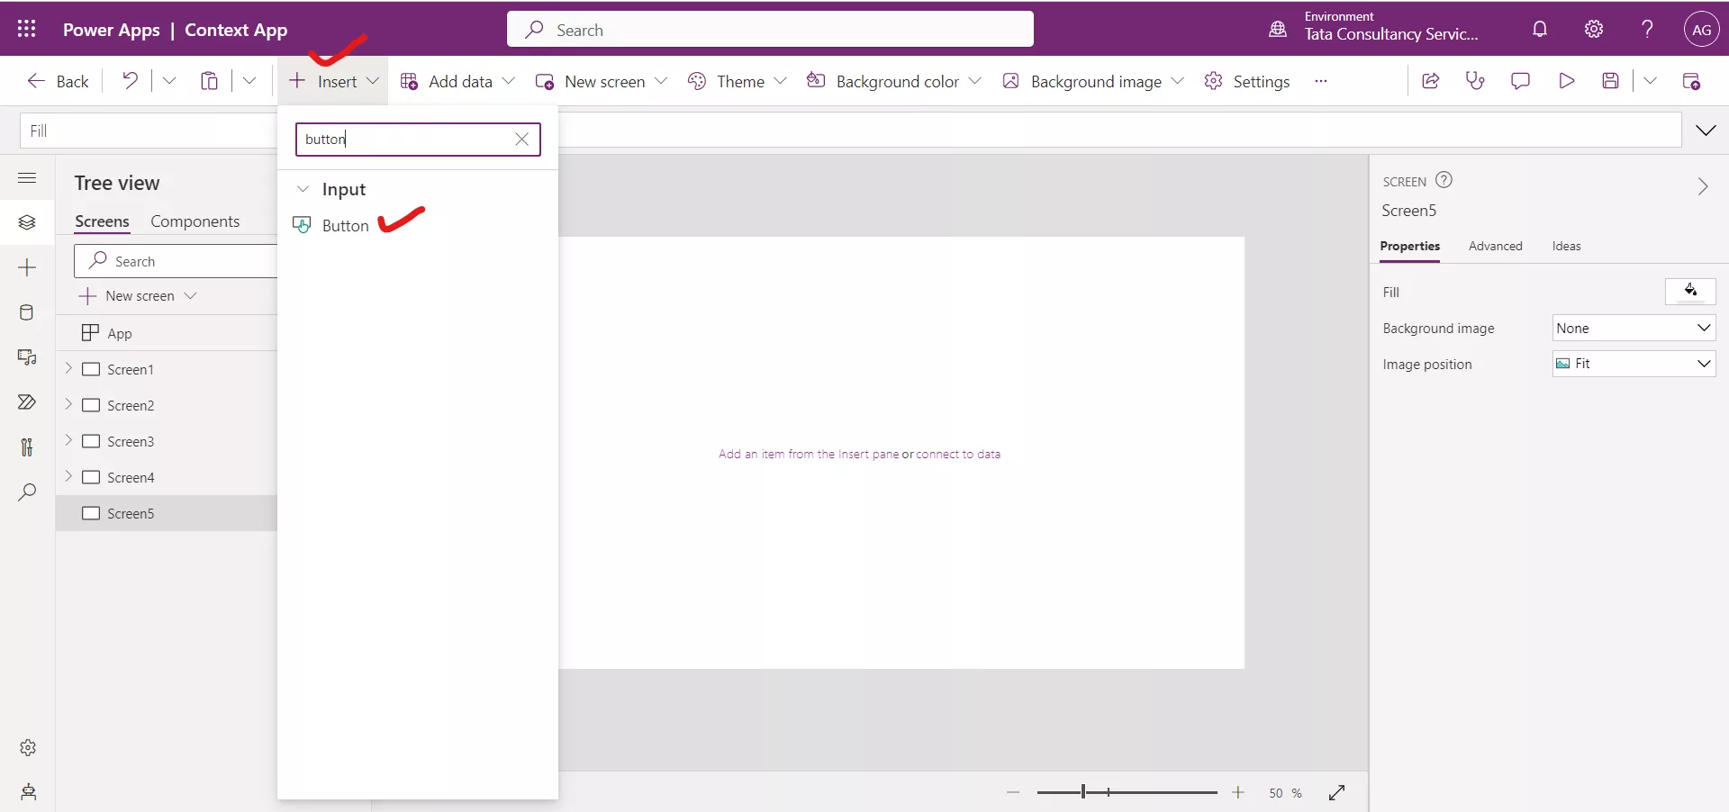The width and height of the screenshot is (1729, 812).
Task: Select the Properties tab
Action: tap(1409, 246)
